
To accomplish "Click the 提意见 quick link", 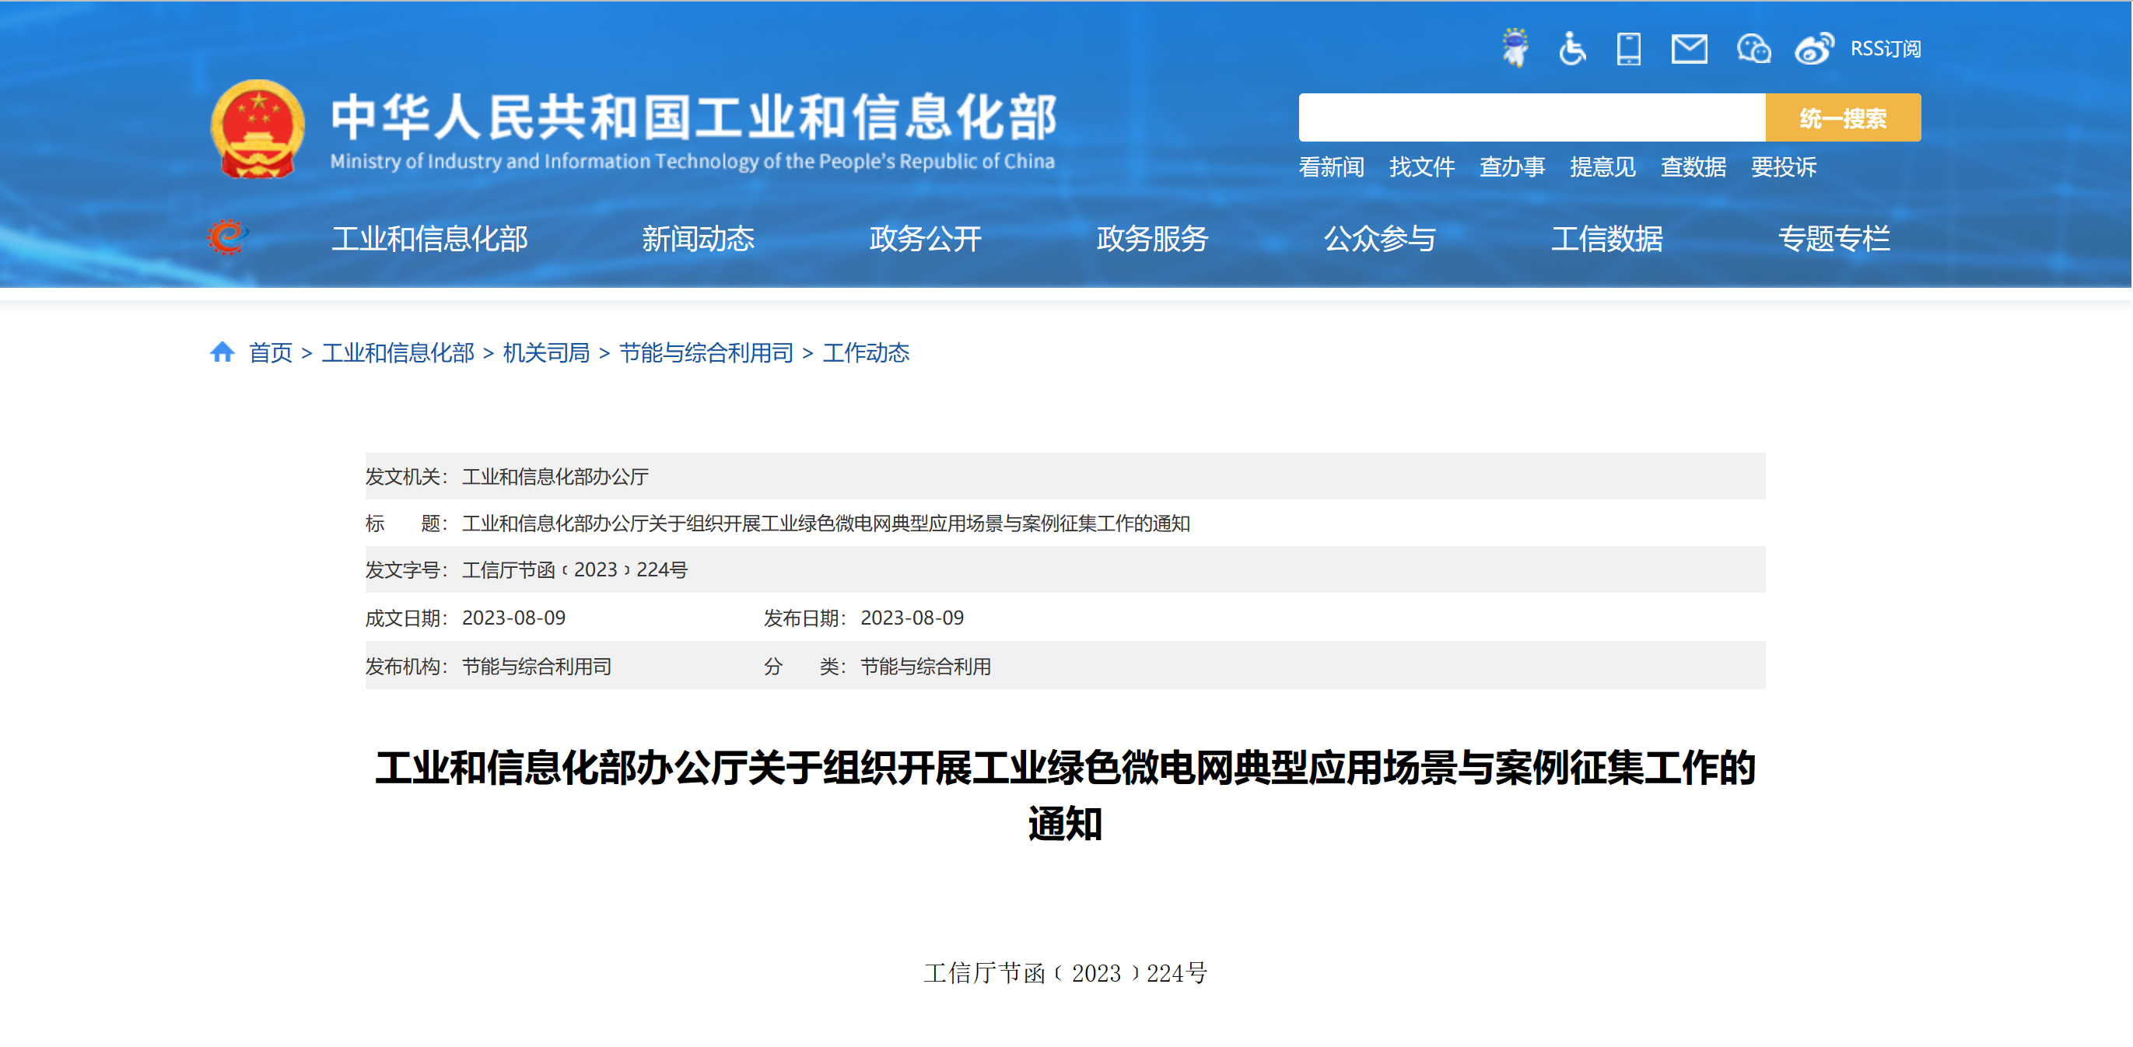I will tap(1603, 167).
